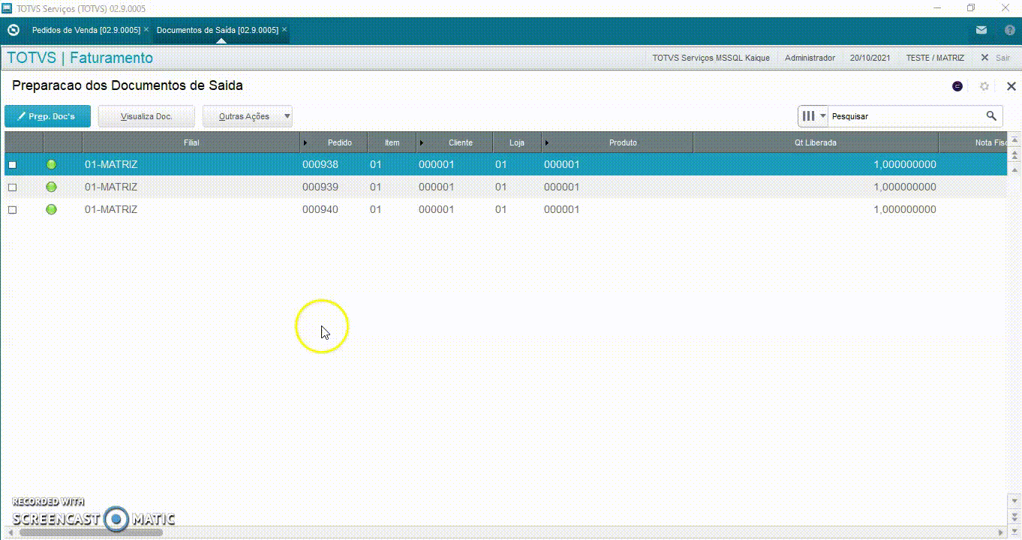Click the arrow marker on the Pedido column header
The width and height of the screenshot is (1022, 540).
click(305, 142)
